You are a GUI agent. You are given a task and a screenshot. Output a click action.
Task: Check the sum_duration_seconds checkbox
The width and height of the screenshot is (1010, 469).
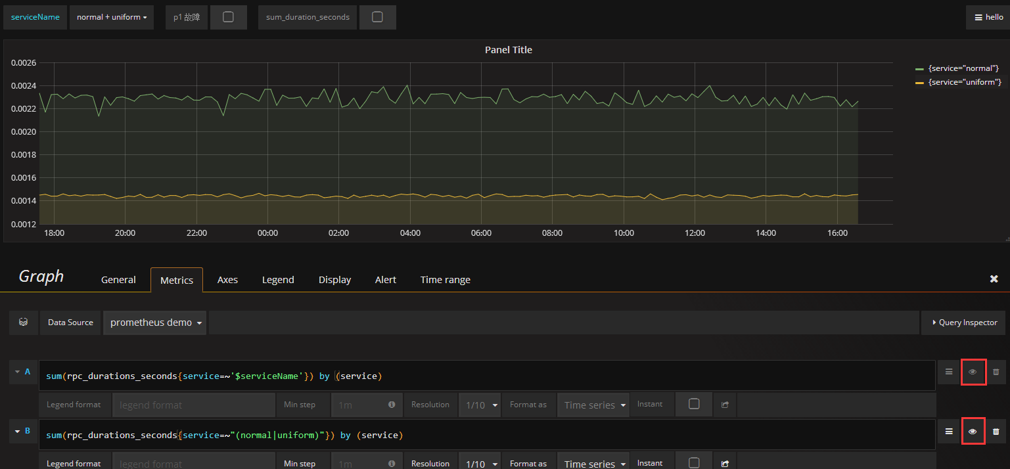tap(378, 17)
